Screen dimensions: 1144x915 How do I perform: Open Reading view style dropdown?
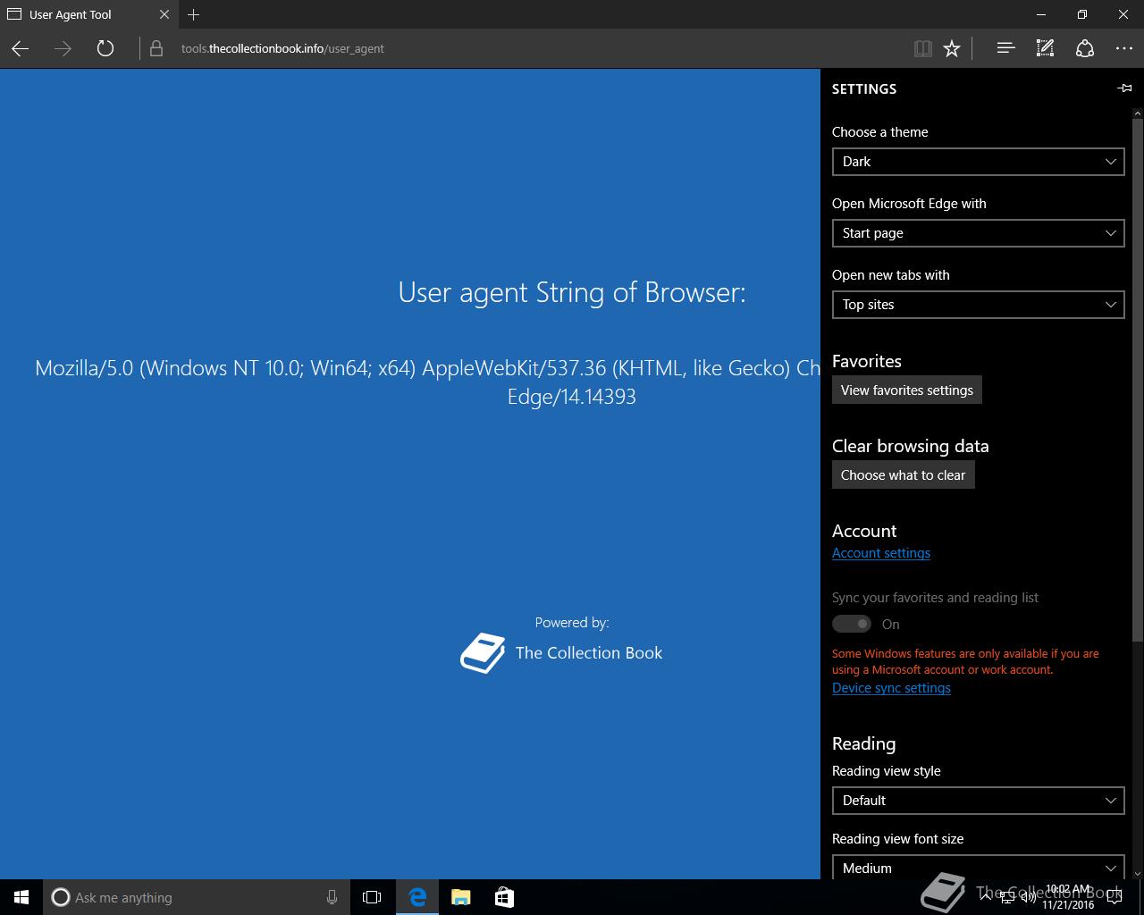pos(978,801)
